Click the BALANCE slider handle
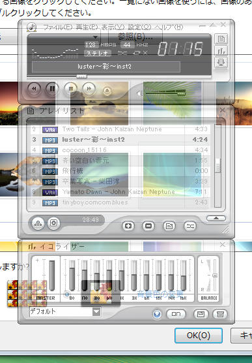This screenshot has width=252, height=363. click(x=215, y=276)
